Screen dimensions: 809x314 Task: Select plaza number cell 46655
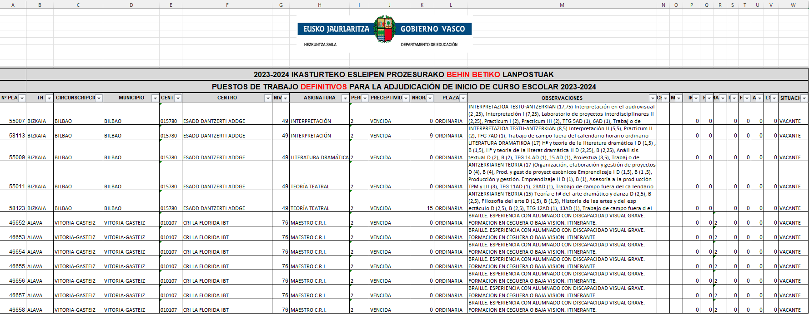(13, 263)
